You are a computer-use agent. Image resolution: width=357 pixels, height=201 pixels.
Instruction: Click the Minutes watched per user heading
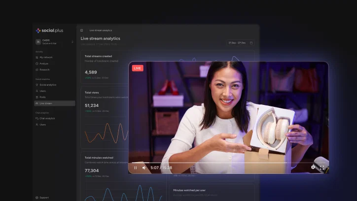tap(189, 190)
